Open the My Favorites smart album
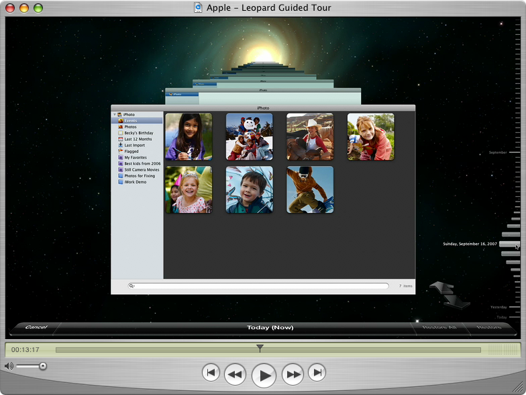This screenshot has height=395, width=526. [137, 157]
